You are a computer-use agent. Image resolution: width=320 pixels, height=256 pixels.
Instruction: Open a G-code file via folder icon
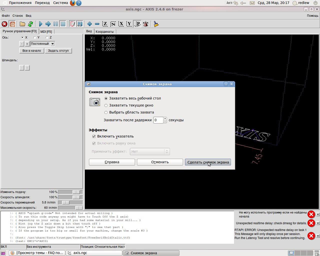pos(22,24)
